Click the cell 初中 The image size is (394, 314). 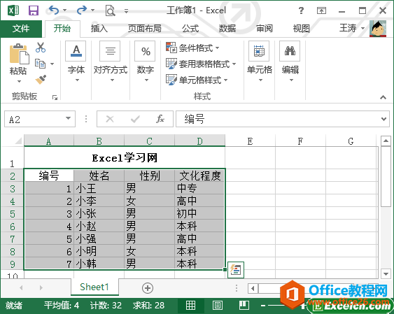pyautogui.click(x=199, y=213)
